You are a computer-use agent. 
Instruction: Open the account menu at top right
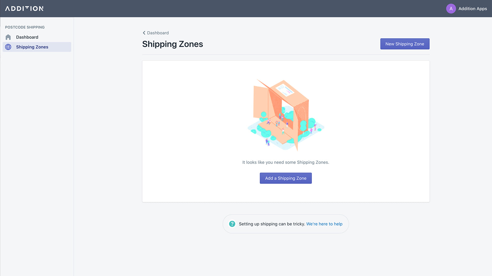click(x=466, y=9)
